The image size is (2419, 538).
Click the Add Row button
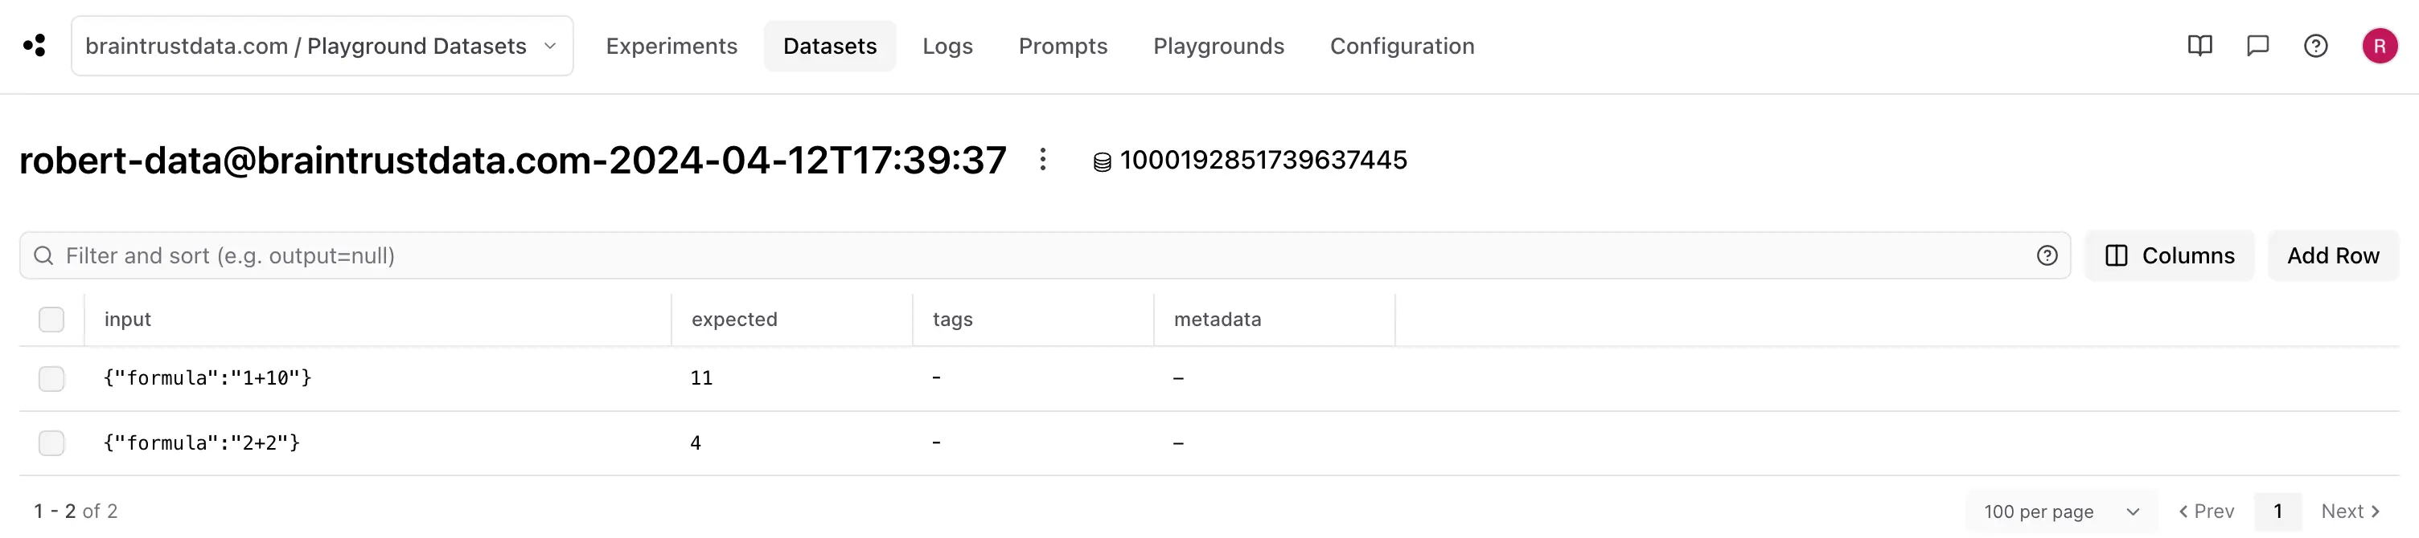click(2333, 256)
